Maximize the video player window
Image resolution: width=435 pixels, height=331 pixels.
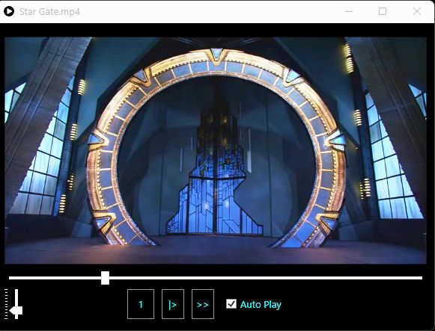coord(383,11)
